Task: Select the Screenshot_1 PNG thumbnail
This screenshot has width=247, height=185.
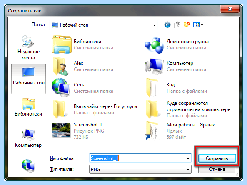Action: [61, 131]
